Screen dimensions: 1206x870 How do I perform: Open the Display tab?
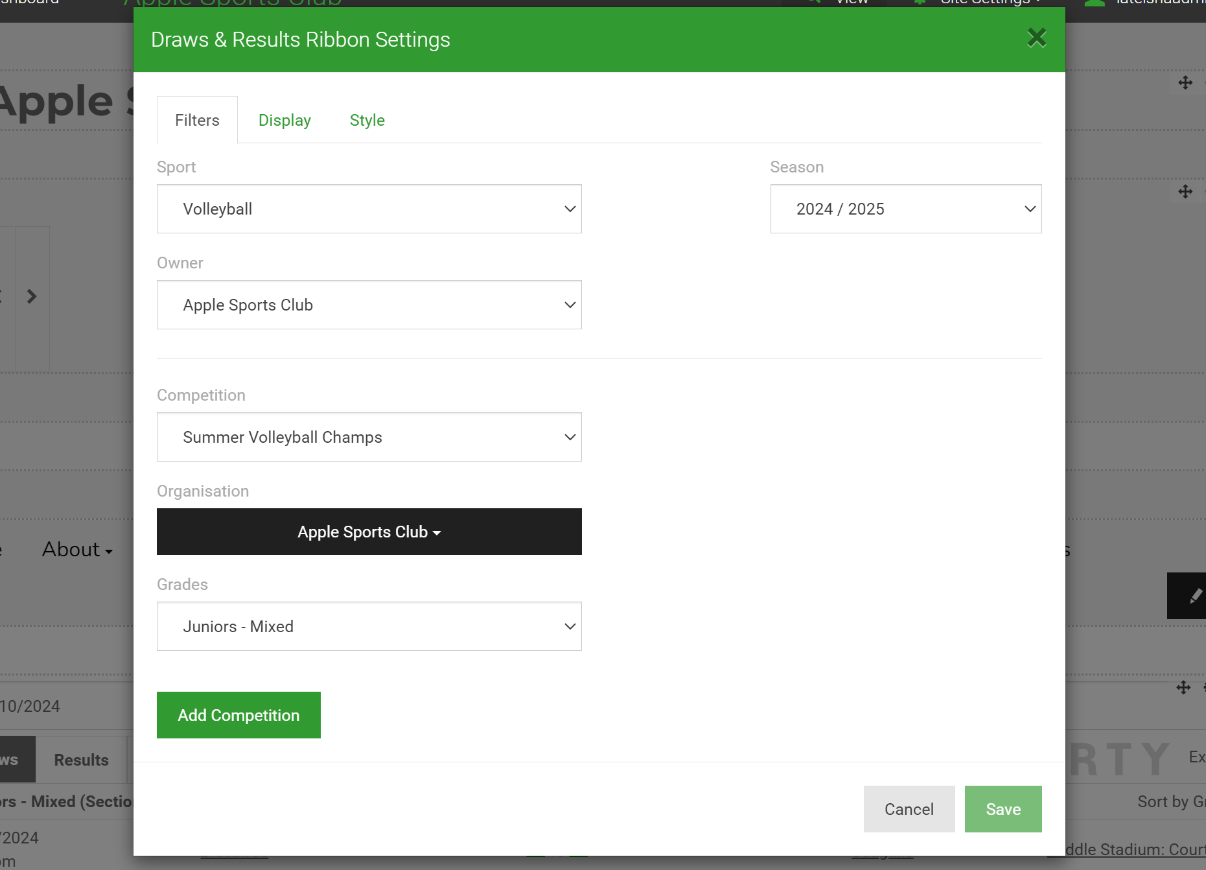tap(284, 120)
